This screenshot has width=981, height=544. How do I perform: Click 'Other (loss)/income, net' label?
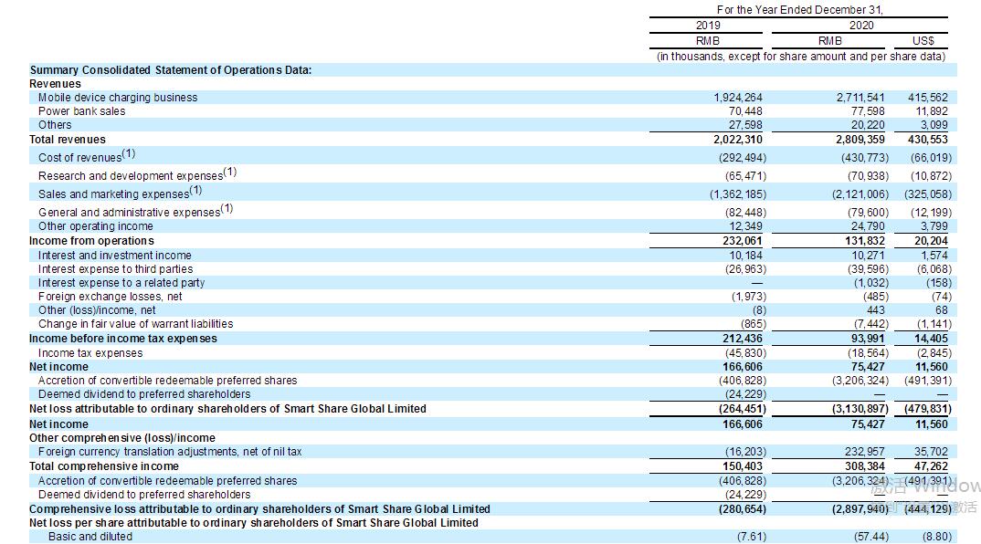click(x=97, y=310)
